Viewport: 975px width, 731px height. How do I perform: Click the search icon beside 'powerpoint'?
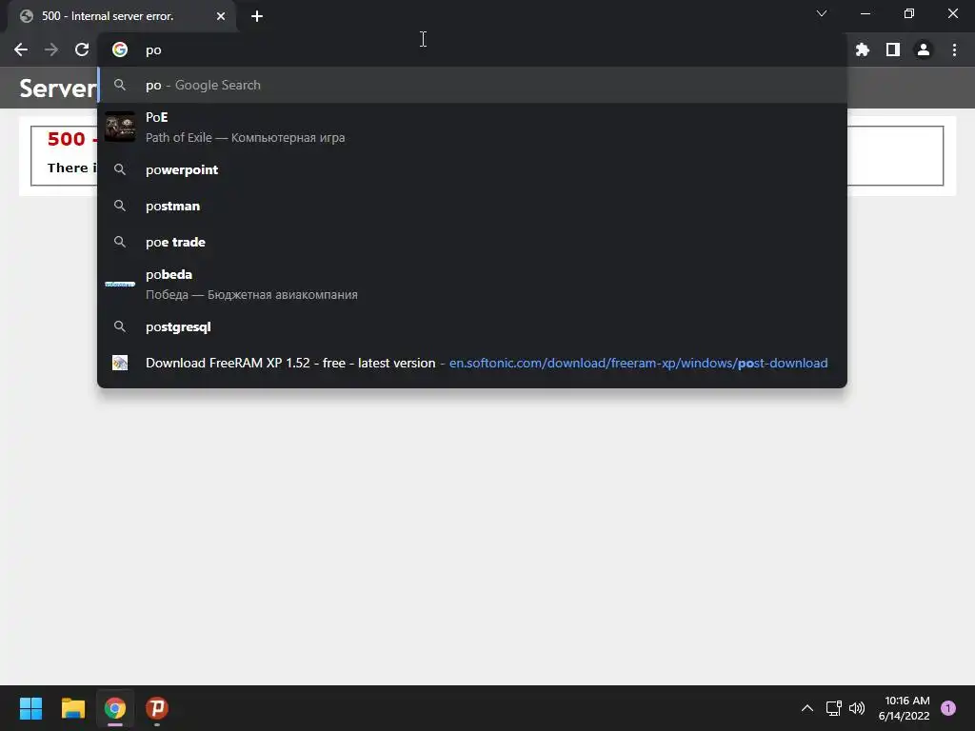pos(120,169)
